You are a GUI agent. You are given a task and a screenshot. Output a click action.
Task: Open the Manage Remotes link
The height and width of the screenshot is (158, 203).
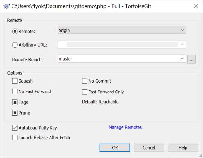pos(125,127)
